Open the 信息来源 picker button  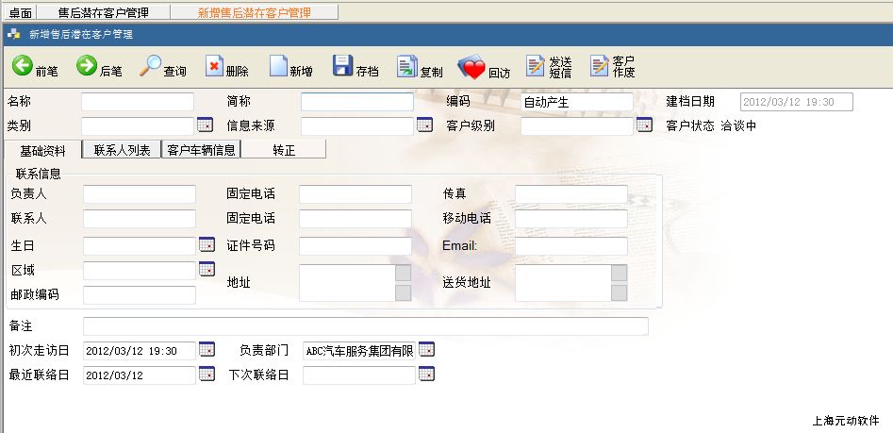point(424,125)
